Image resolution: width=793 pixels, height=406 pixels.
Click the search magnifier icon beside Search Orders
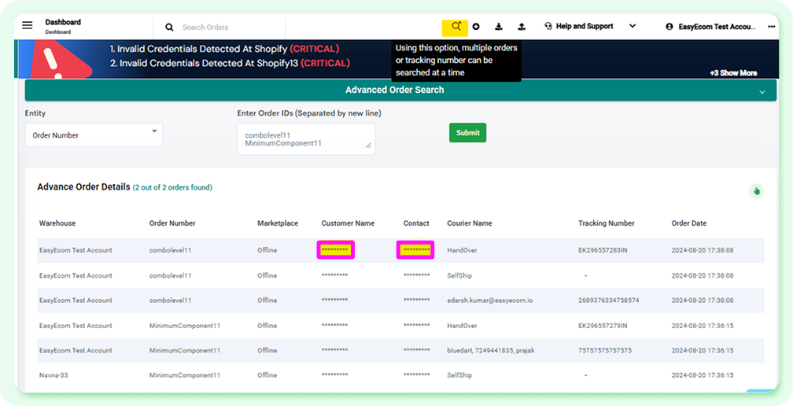(x=169, y=28)
